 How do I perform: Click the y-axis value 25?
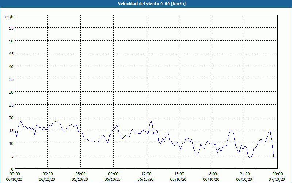point(11,105)
